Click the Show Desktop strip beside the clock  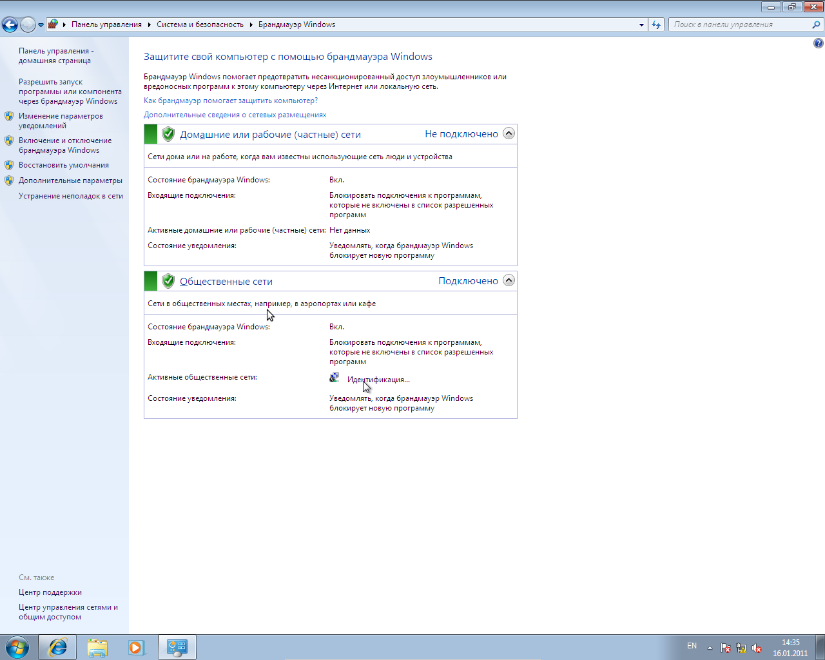click(x=820, y=647)
